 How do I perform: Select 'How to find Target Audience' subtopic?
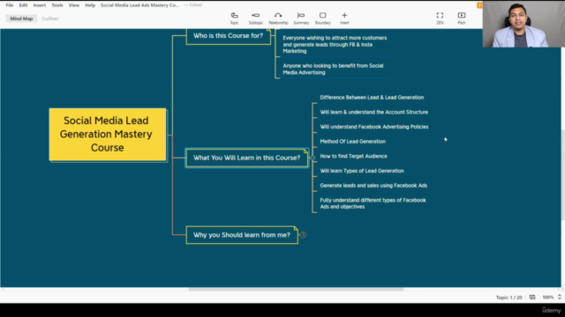(353, 157)
